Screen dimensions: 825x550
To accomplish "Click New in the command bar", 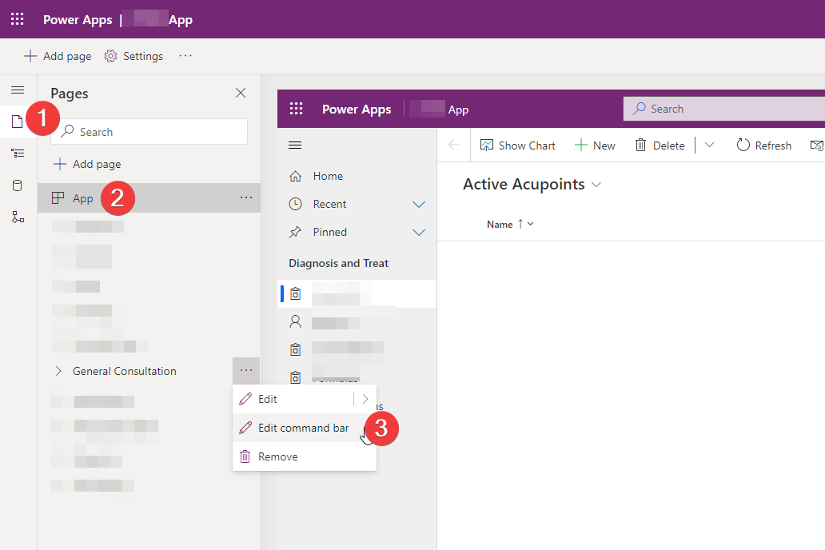I will [595, 145].
